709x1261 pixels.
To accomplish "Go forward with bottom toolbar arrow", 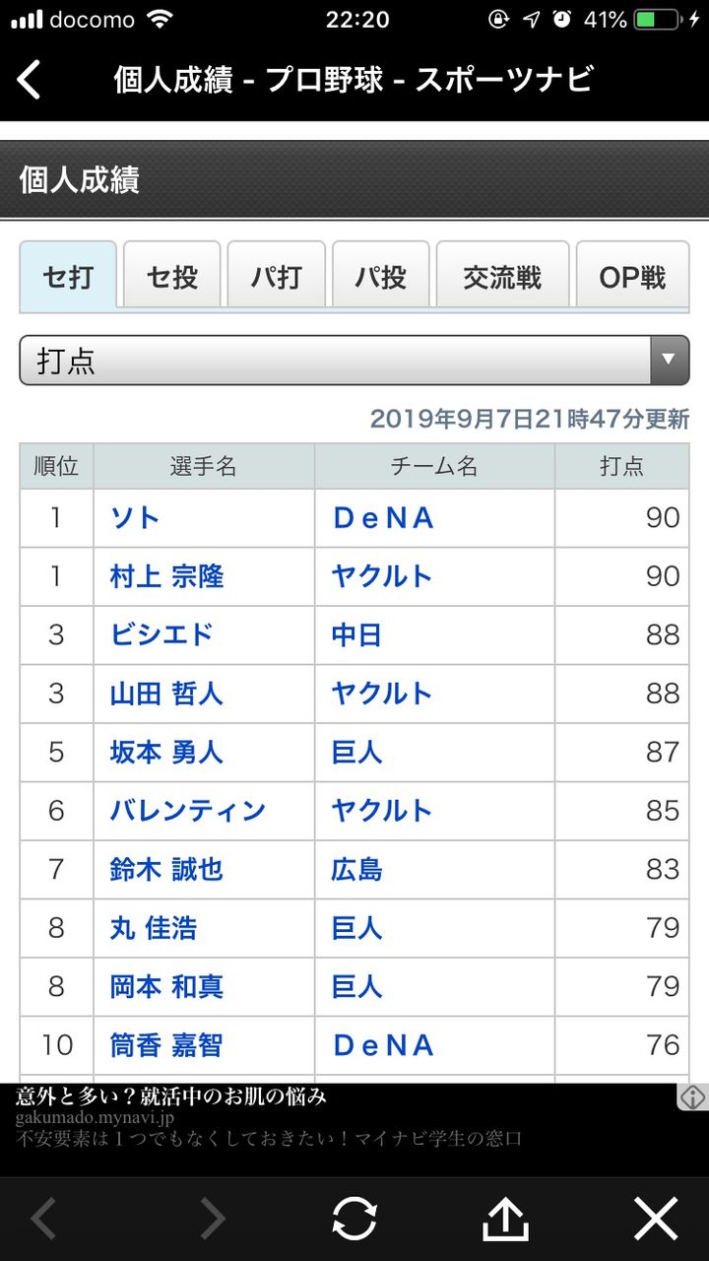I will pyautogui.click(x=212, y=1220).
